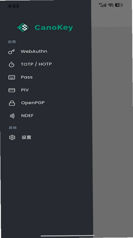Tap the 应用 section header
This screenshot has height=238, width=133.
pyautogui.click(x=12, y=42)
